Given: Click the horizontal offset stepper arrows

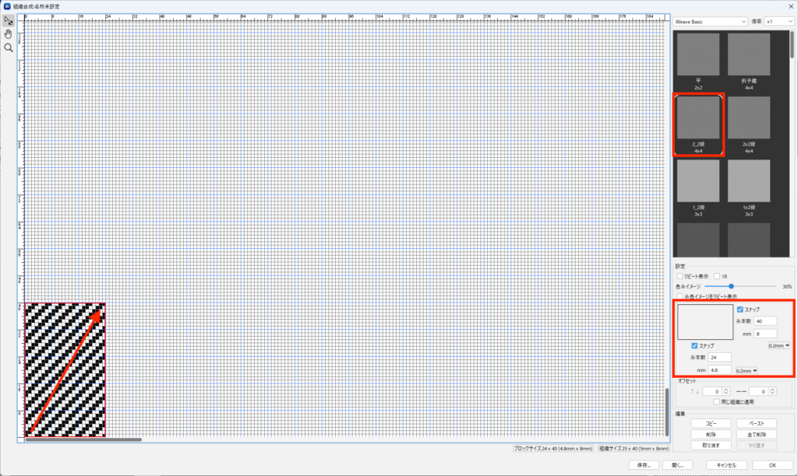Looking at the screenshot, I should point(772,391).
